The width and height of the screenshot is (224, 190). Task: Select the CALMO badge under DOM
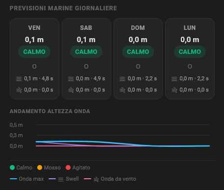138,51
